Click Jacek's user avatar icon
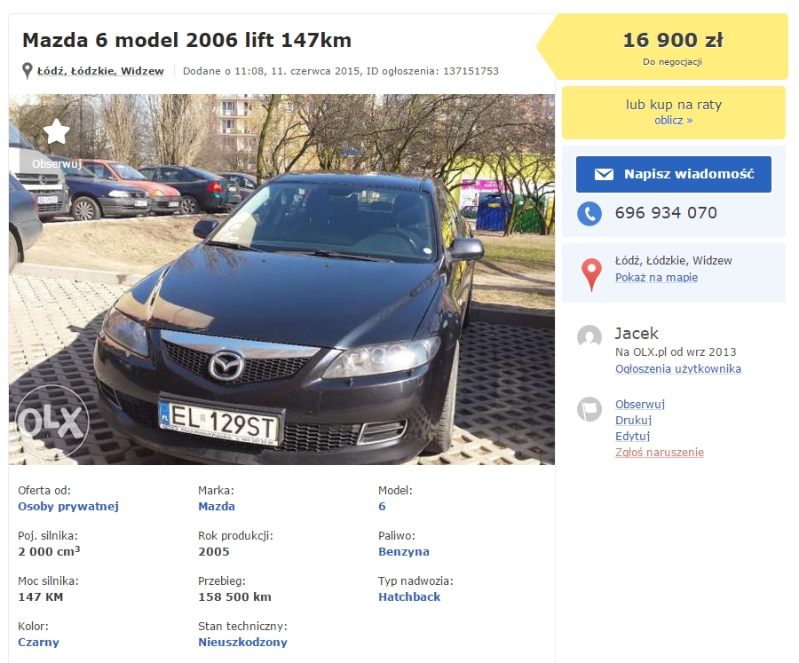 click(x=589, y=337)
